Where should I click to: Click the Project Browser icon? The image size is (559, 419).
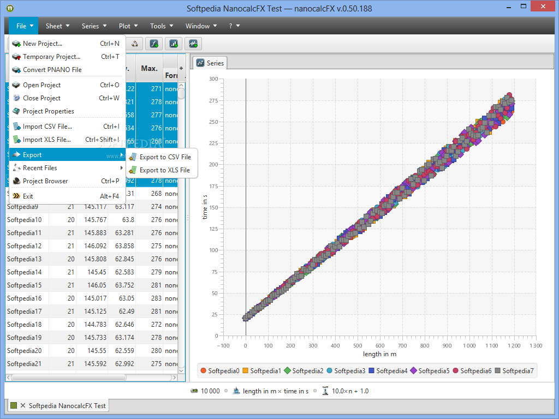coord(16,181)
